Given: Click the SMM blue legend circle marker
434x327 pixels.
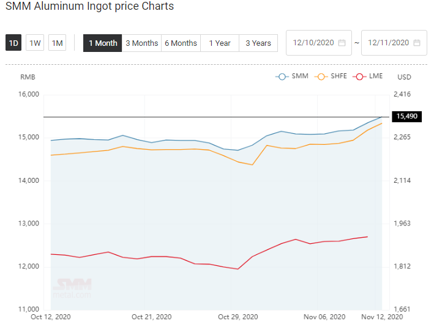Looking at the screenshot, I should pyautogui.click(x=282, y=76).
